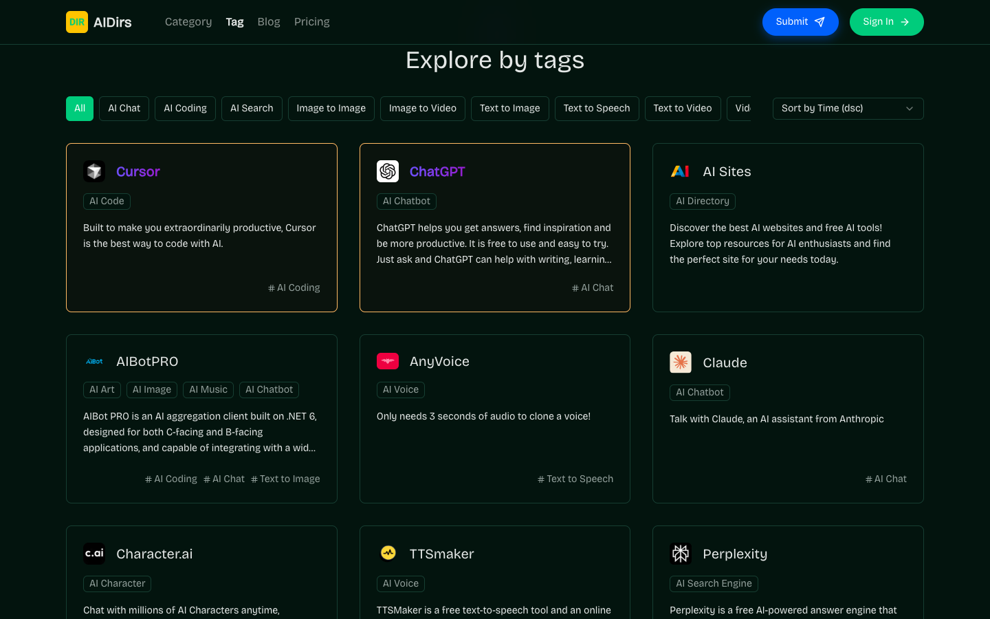Screen dimensions: 990x619
Task: Open the Perplexity listing title
Action: click(735, 554)
